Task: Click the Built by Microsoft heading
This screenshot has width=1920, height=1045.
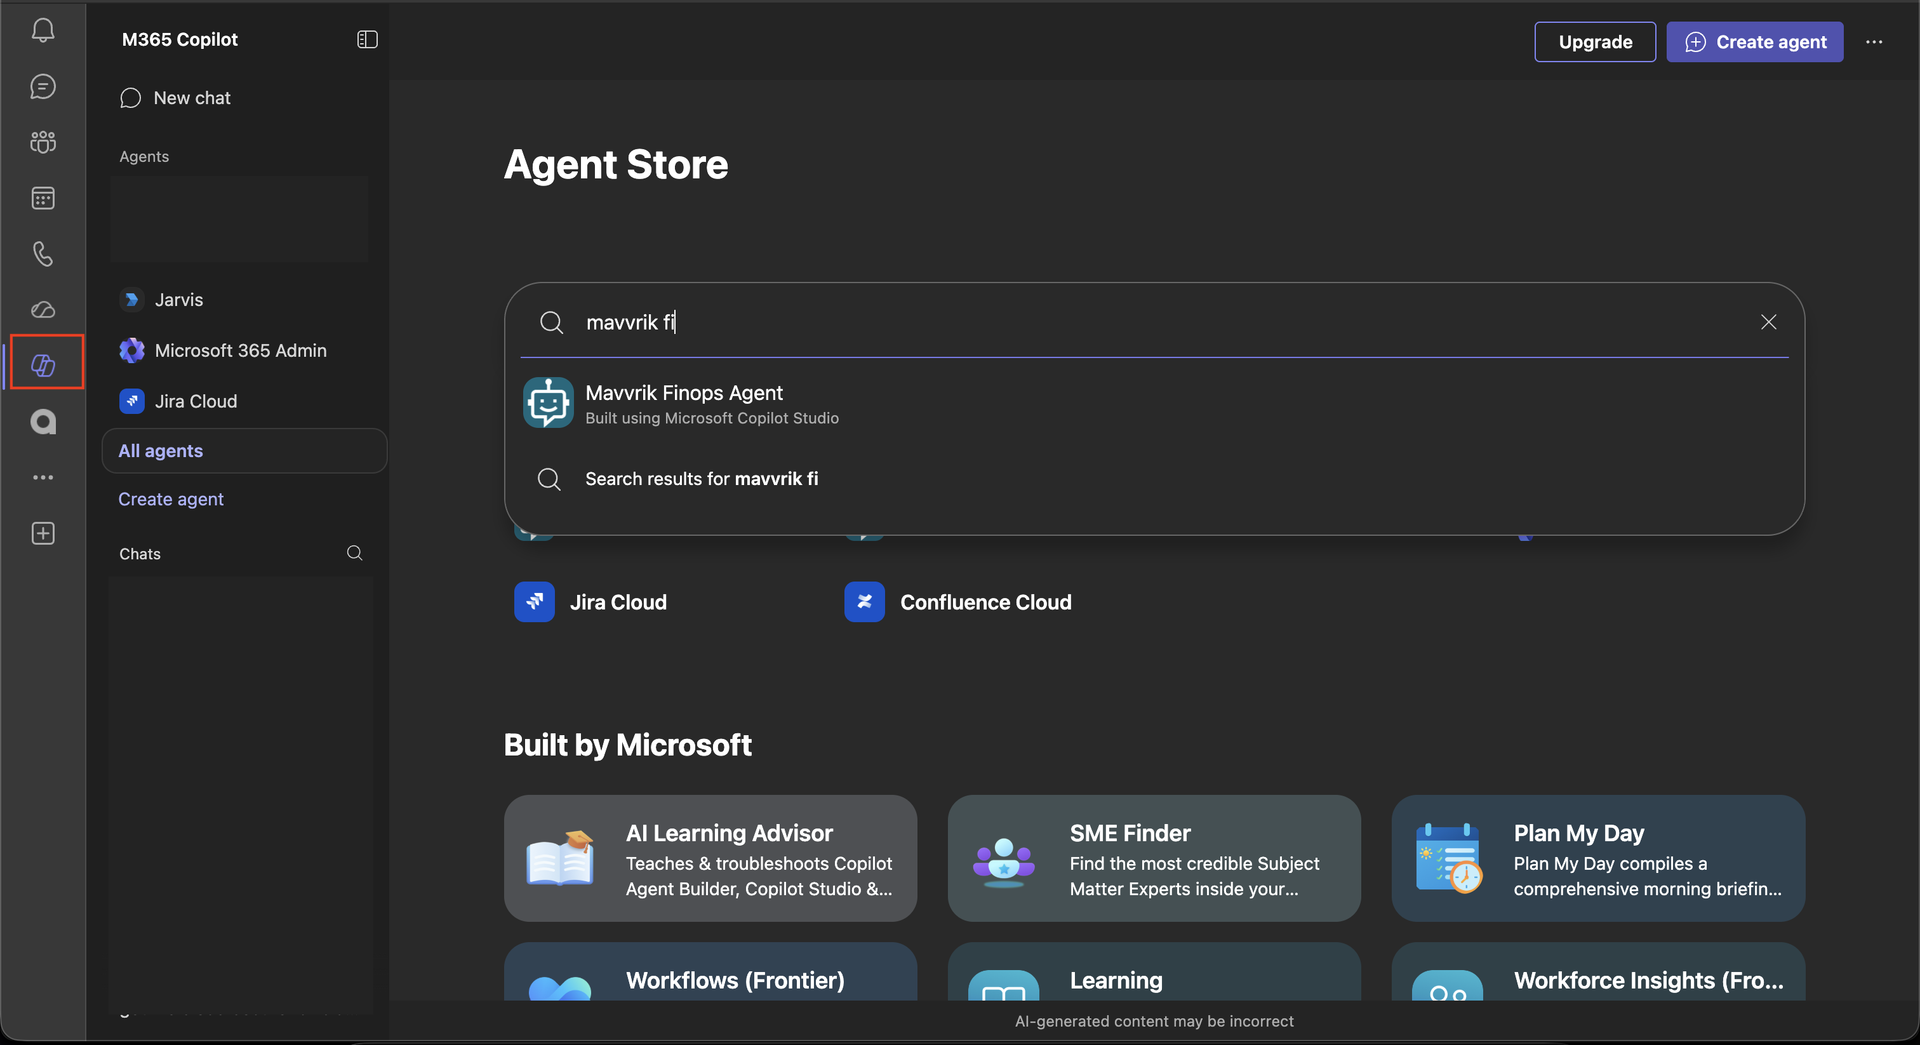Action: (627, 745)
